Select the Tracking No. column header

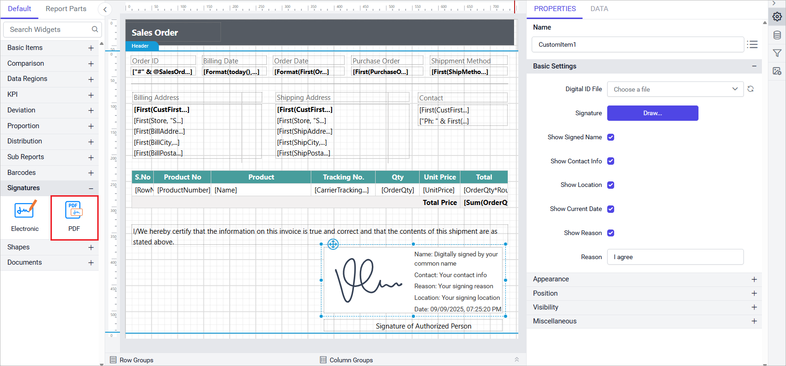click(343, 177)
